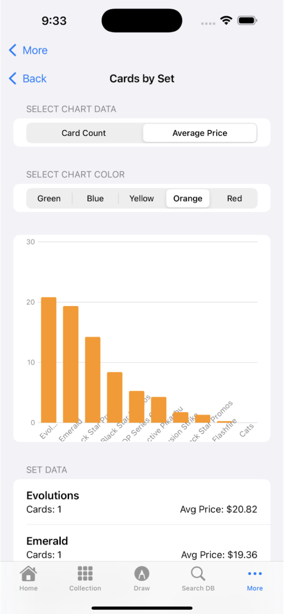Select the Average Price segment
This screenshot has width=286, height=614.
click(200, 133)
